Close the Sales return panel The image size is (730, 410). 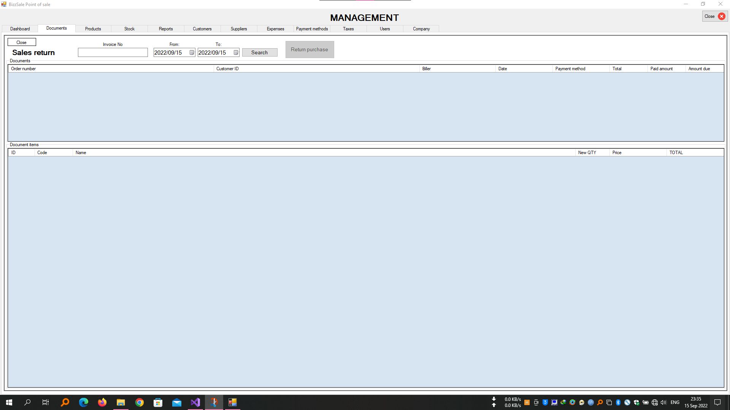click(x=22, y=42)
